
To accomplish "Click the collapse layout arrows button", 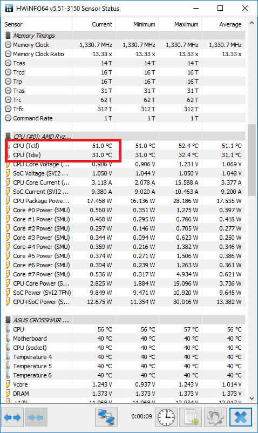I will tap(36, 417).
